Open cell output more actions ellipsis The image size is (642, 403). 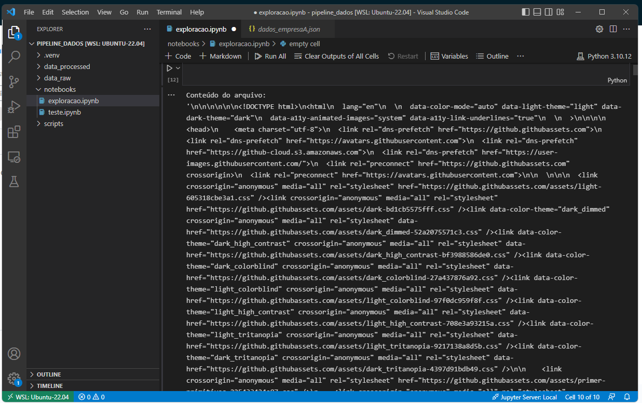coord(171,95)
